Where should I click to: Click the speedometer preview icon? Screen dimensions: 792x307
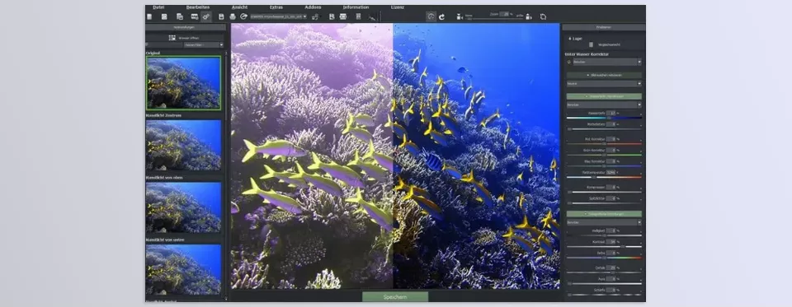431,16
